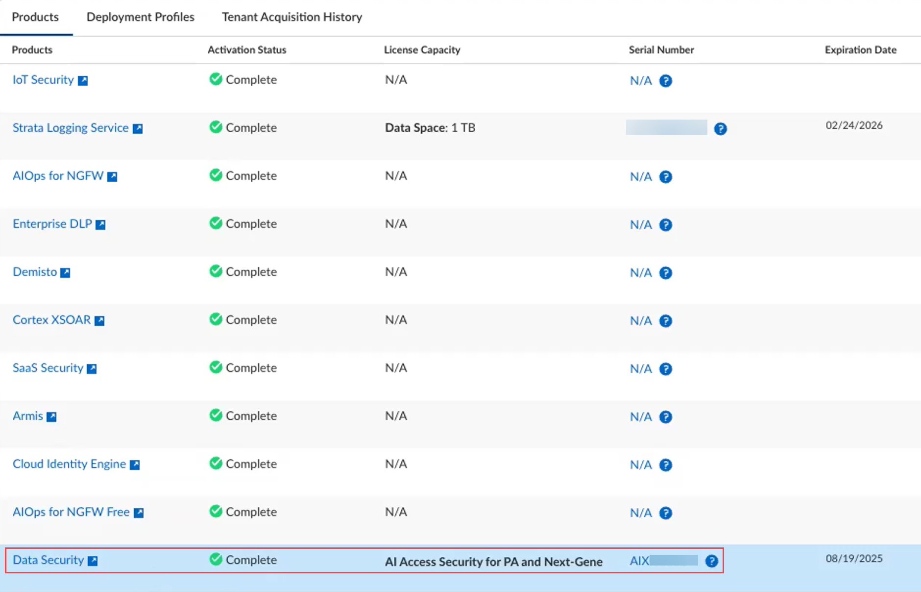Screen dimensions: 921x592
Task: Click the Activation Status column header
Action: [247, 50]
